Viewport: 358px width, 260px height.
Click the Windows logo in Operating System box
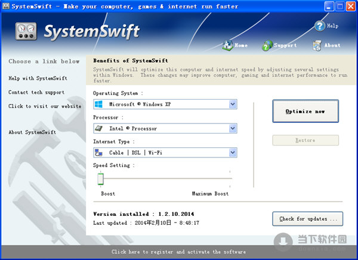pyautogui.click(x=98, y=104)
